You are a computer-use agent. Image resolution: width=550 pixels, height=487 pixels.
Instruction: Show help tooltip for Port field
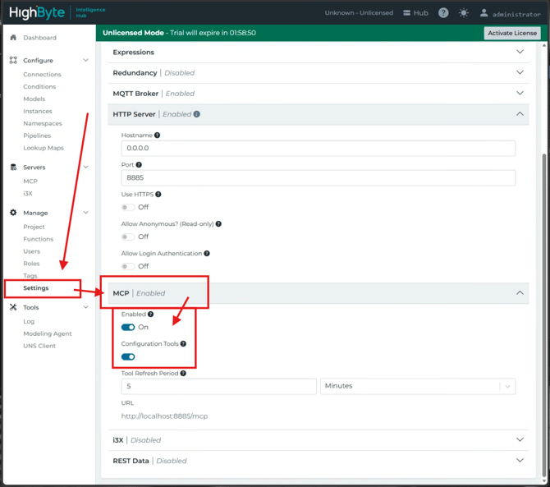(139, 164)
